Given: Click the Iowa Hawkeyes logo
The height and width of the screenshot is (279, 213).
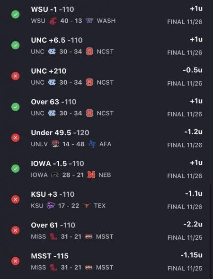Looking at the screenshot, I should point(55,175).
